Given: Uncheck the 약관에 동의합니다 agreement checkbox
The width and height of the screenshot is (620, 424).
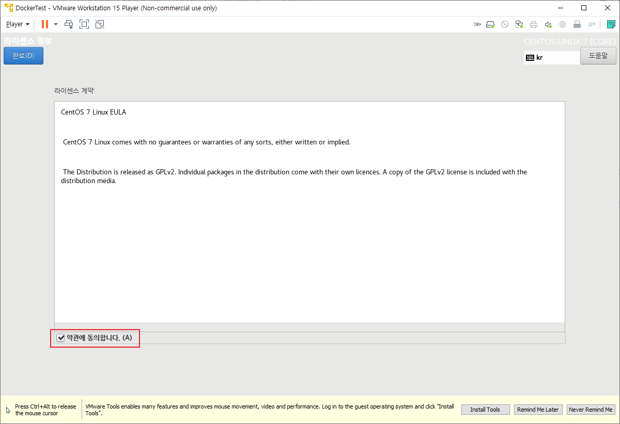Looking at the screenshot, I should (60, 338).
